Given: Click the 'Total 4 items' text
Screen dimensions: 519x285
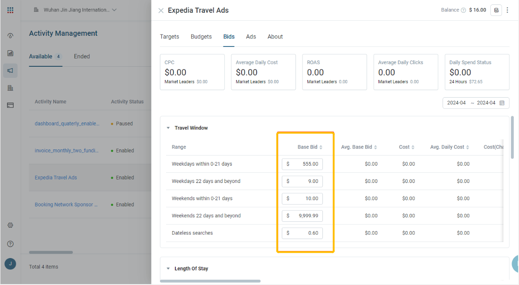Looking at the screenshot, I should (43, 267).
